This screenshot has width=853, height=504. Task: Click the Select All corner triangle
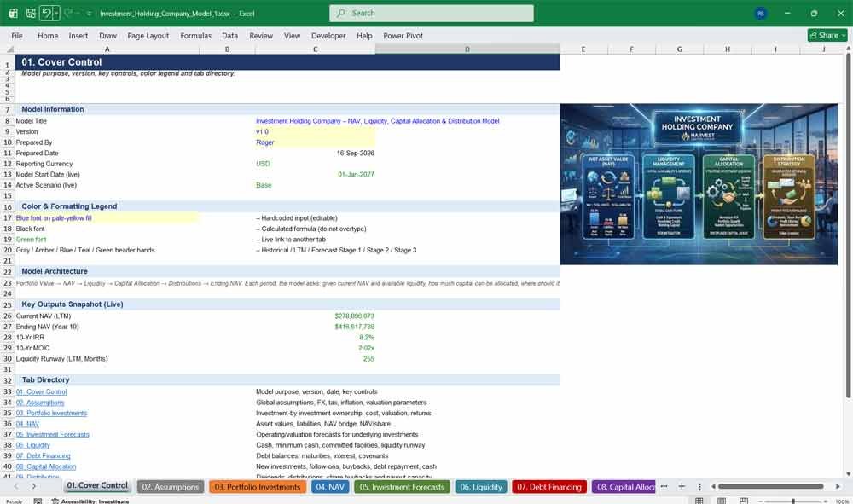(9, 49)
